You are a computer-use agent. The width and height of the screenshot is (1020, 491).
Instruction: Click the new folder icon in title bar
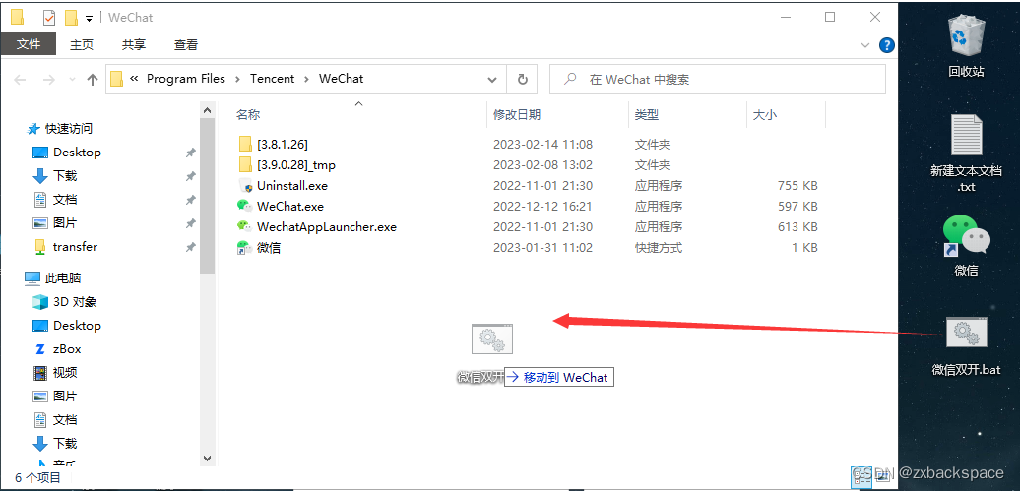pos(71,18)
